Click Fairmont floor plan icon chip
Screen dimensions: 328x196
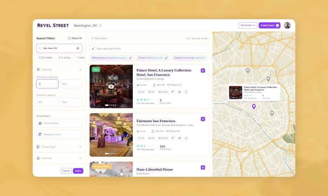[x=173, y=138]
